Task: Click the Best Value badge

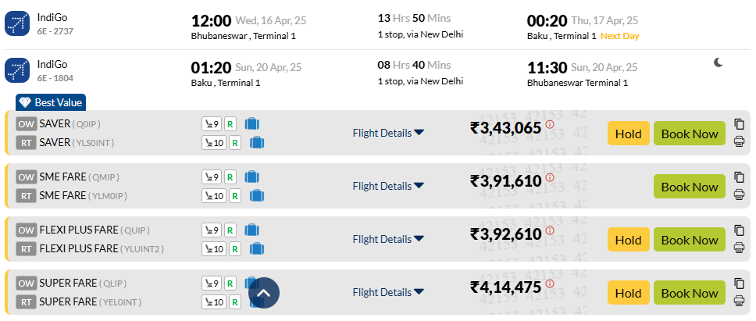Action: pos(51,102)
